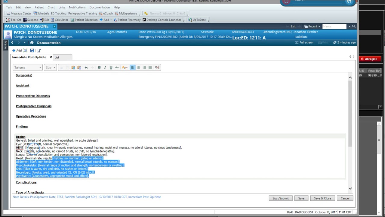
Task: Click the paste special clipboard icon
Action: (79, 68)
